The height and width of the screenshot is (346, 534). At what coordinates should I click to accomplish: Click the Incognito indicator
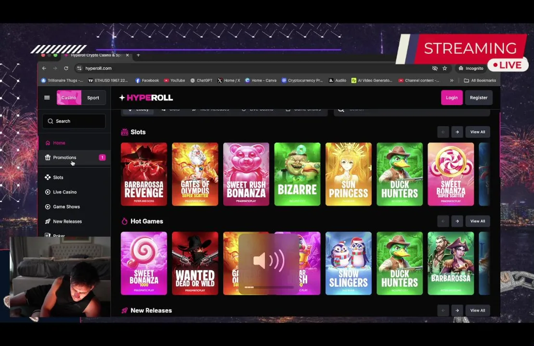471,68
